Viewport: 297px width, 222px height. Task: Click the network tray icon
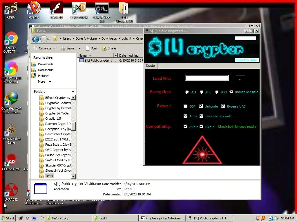coord(271,218)
